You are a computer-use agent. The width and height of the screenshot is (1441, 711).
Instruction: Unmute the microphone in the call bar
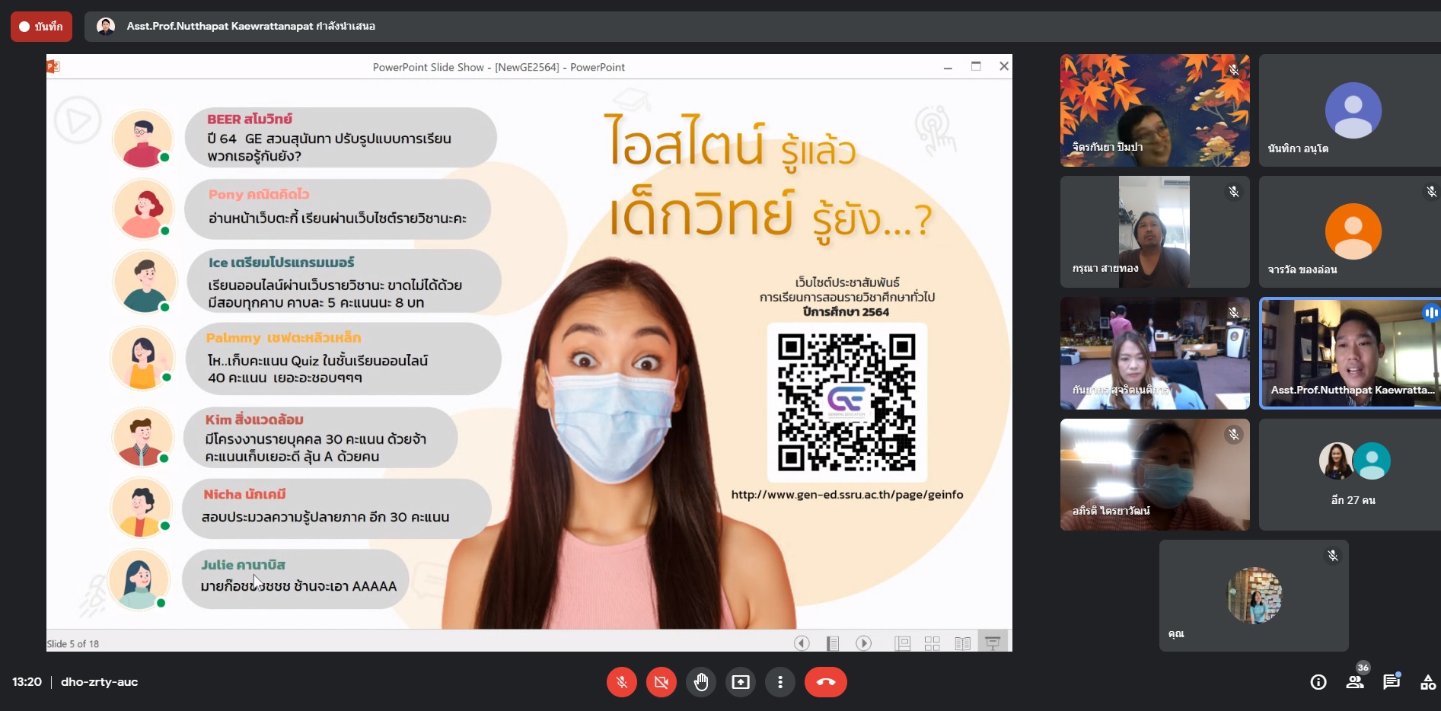pos(621,682)
